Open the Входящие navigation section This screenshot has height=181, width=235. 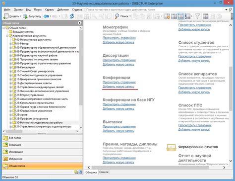[x=42, y=145]
